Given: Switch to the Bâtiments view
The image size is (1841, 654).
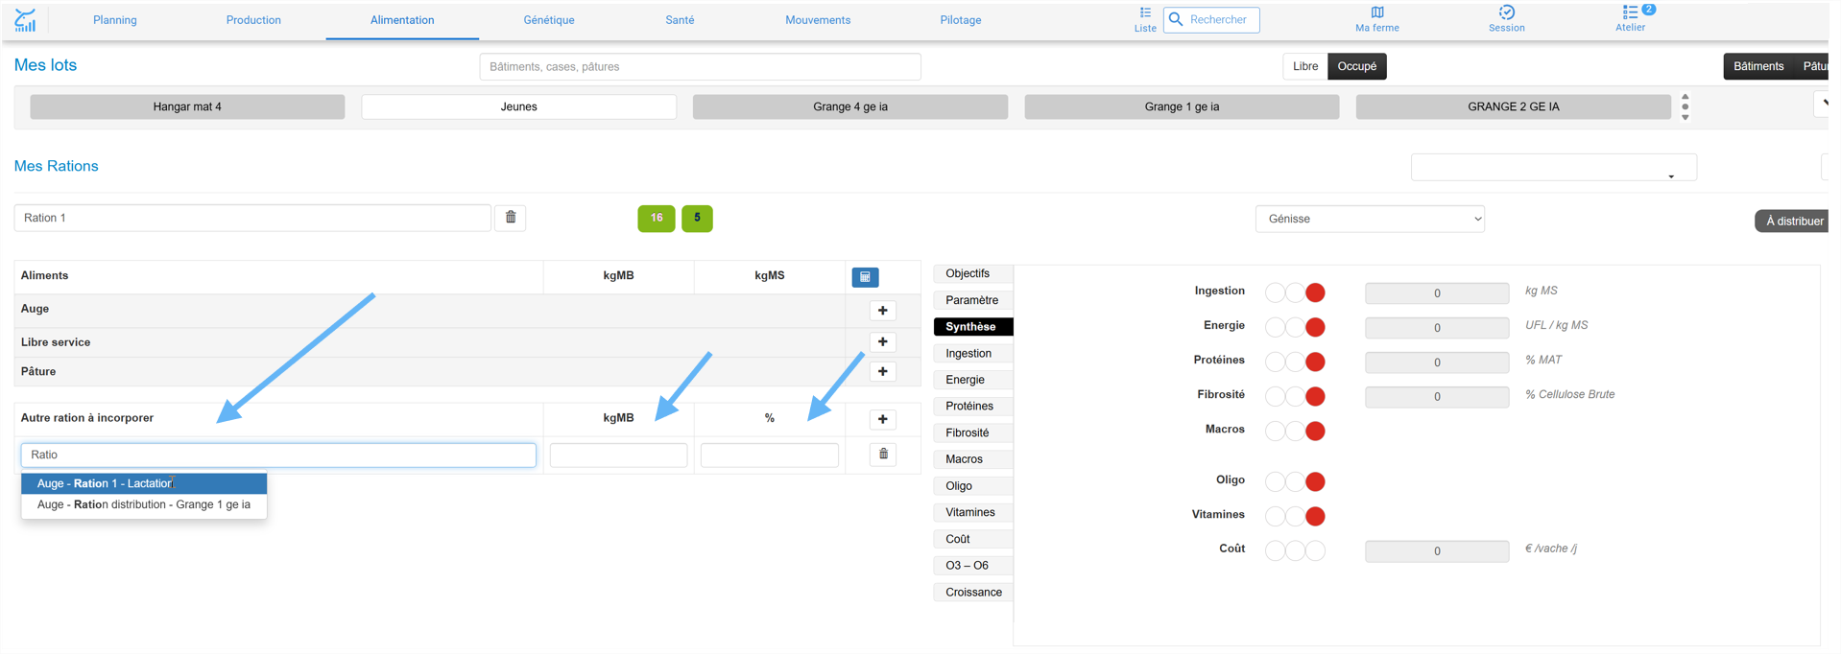Looking at the screenshot, I should 1757,66.
